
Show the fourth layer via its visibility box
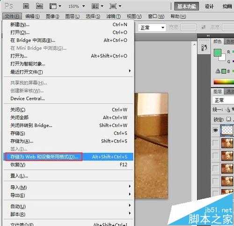[216, 168]
